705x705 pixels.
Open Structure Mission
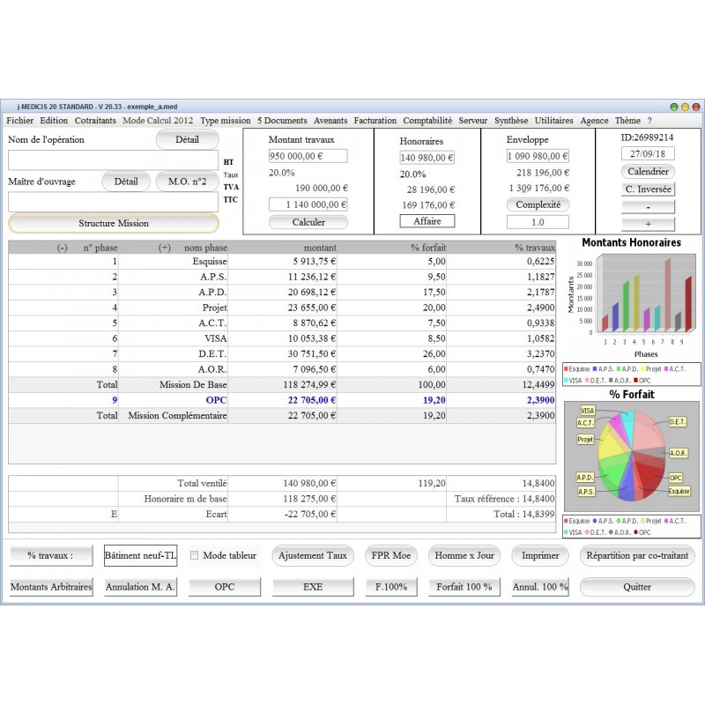[114, 223]
